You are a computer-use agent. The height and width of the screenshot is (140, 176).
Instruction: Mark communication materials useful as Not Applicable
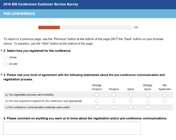tap(165, 107)
